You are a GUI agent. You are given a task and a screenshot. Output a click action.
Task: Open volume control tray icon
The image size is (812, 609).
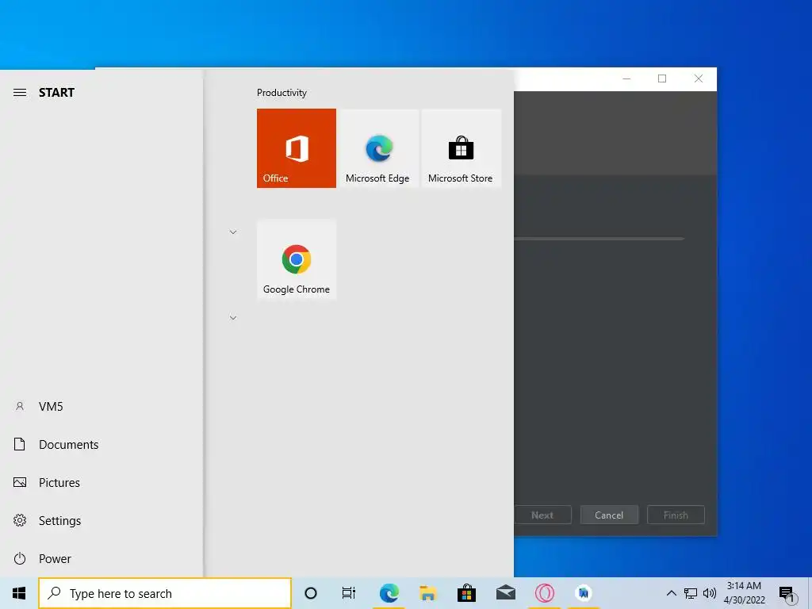click(x=710, y=593)
